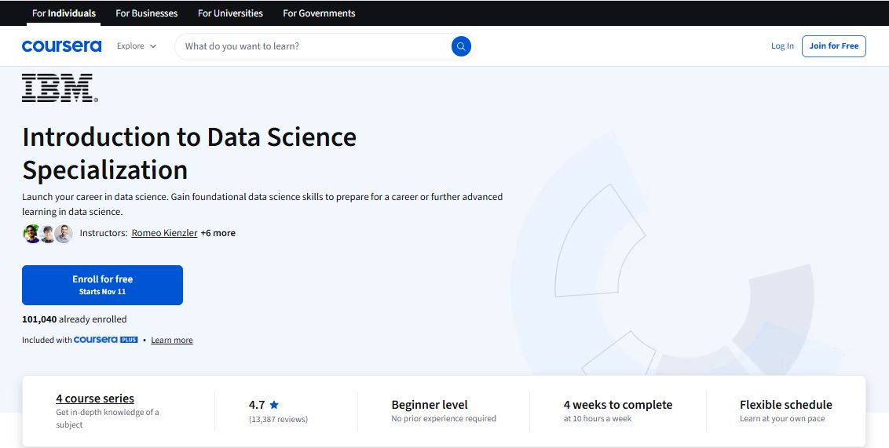Click the 4 weeks to complete heading
Image resolution: width=889 pixels, height=448 pixels.
point(618,405)
